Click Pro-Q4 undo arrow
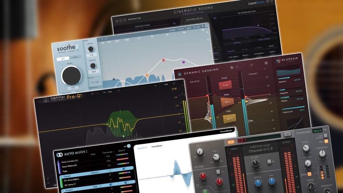This screenshot has width=343, height=193. (92, 93)
